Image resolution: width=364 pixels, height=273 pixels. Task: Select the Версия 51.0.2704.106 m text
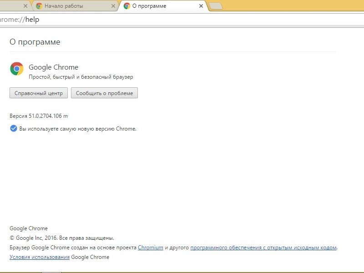tap(39, 116)
